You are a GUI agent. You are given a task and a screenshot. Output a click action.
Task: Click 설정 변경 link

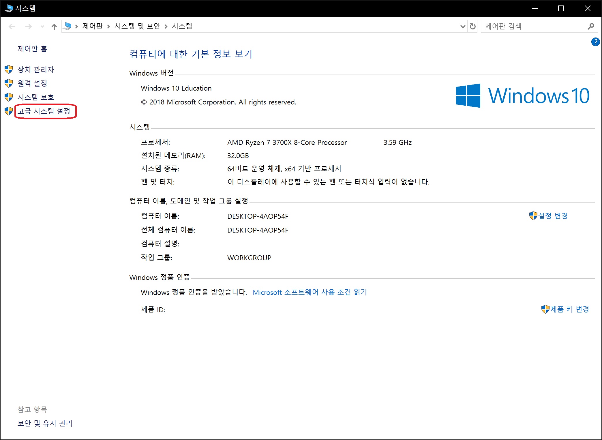[x=553, y=216]
